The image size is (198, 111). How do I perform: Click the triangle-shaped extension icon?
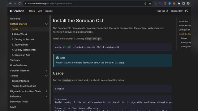[x=156, y=3]
